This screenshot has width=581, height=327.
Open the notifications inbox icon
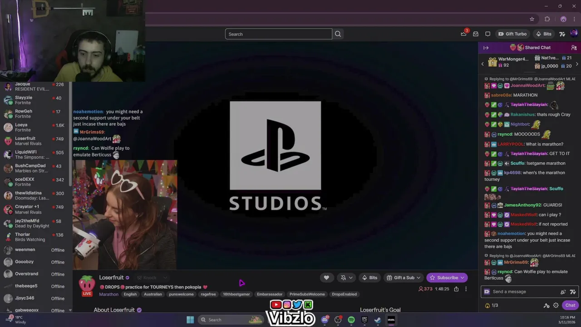point(476,34)
